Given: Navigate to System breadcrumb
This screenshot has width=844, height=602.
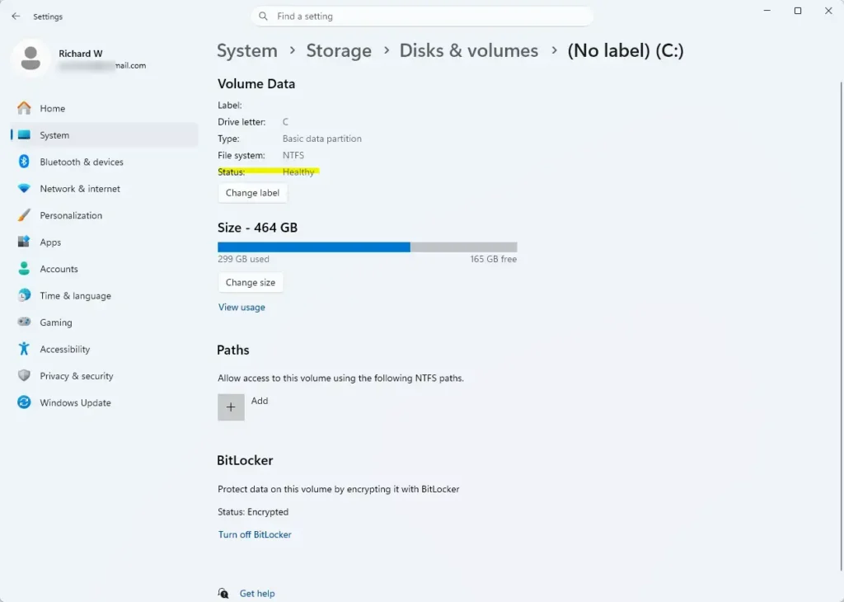Looking at the screenshot, I should click(x=247, y=50).
